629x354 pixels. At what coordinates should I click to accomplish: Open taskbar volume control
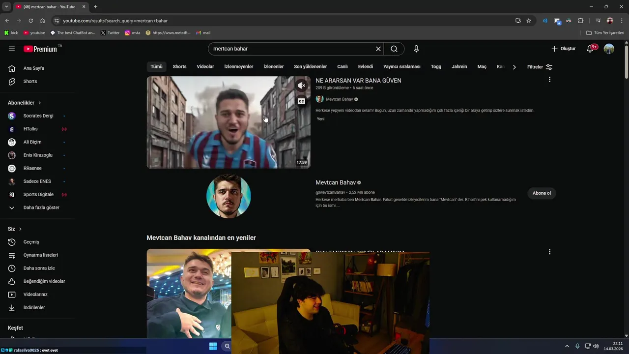click(596, 346)
